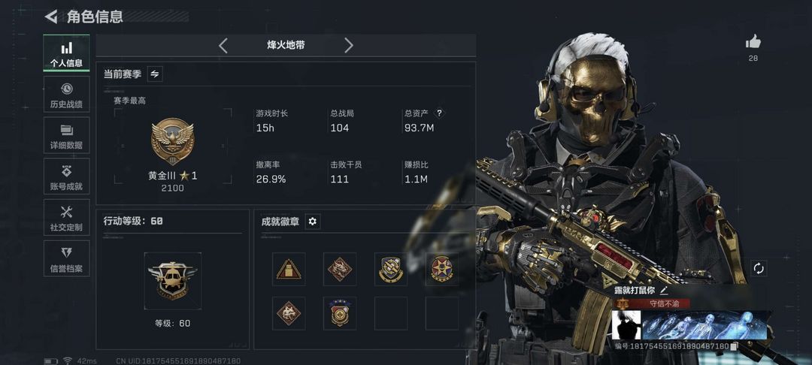This screenshot has height=365, width=812.
Task: Open the 个人信息 tab
Action: (x=66, y=53)
